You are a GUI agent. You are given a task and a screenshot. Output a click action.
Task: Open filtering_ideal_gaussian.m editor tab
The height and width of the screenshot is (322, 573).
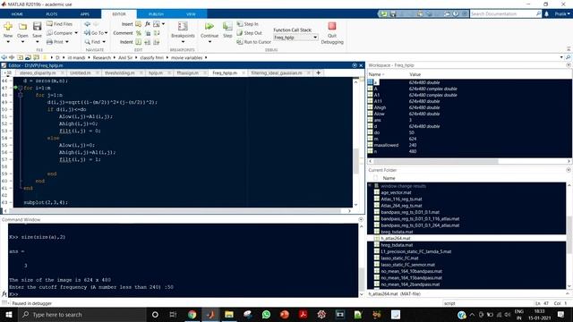pyautogui.click(x=277, y=73)
